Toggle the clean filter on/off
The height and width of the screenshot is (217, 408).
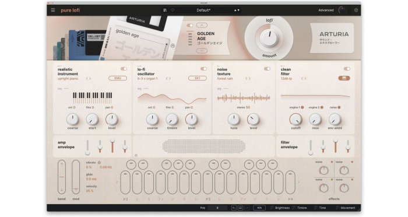(347, 69)
